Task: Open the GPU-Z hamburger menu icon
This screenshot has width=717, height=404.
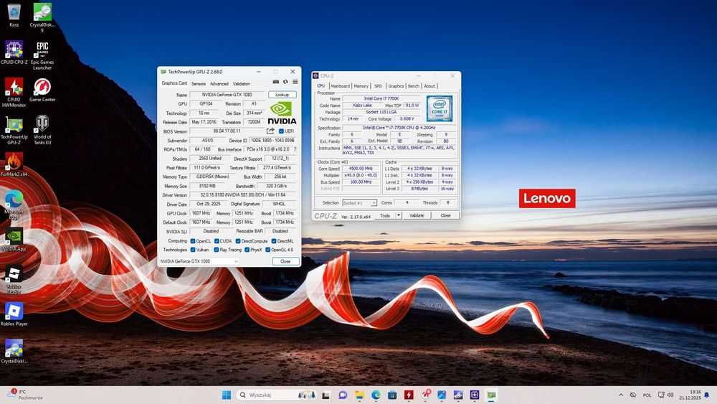Action: click(x=295, y=82)
